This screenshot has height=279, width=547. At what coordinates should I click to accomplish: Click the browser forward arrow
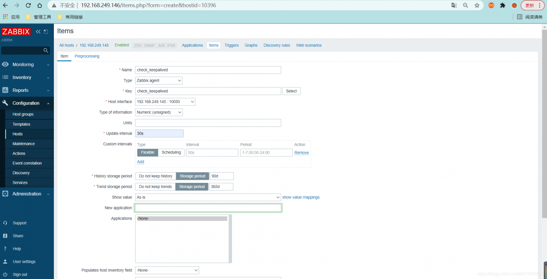point(17,6)
